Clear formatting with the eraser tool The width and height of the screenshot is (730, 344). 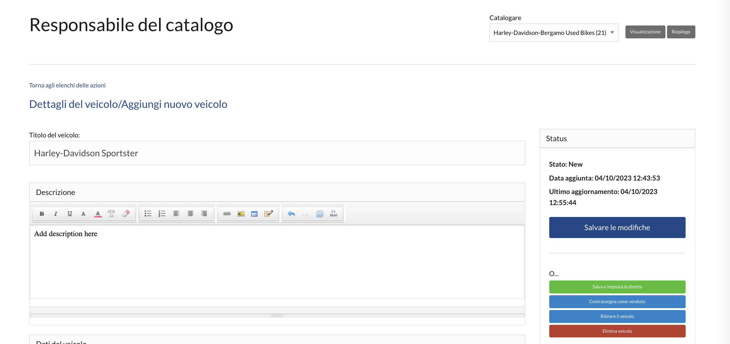coord(125,213)
